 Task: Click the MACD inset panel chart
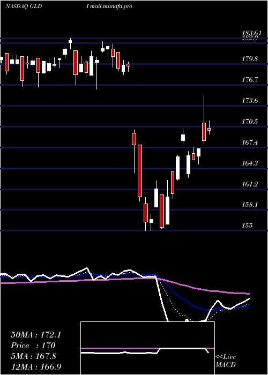pyautogui.click(x=147, y=348)
